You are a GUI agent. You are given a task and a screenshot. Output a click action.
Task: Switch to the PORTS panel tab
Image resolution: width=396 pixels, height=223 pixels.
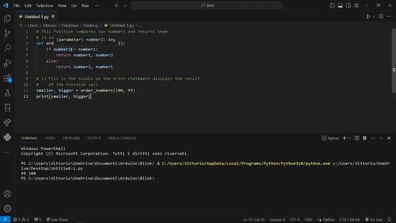(50, 138)
